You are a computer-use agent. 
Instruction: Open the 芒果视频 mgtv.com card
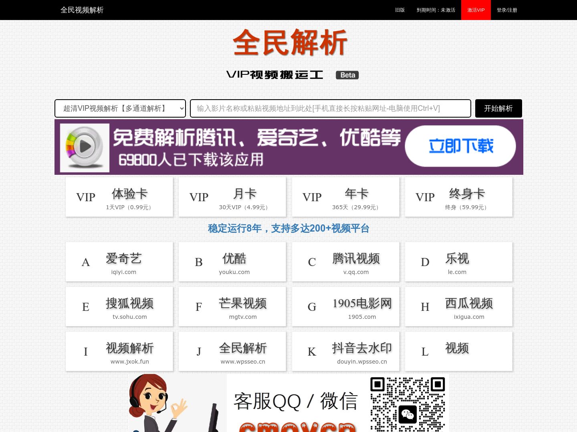coord(232,307)
